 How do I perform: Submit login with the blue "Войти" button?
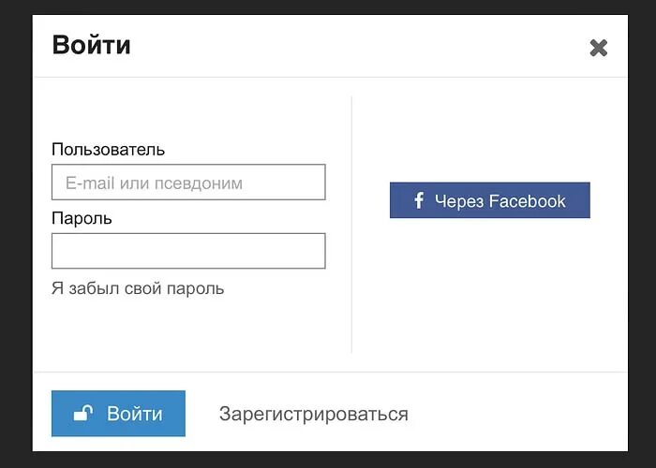[118, 414]
